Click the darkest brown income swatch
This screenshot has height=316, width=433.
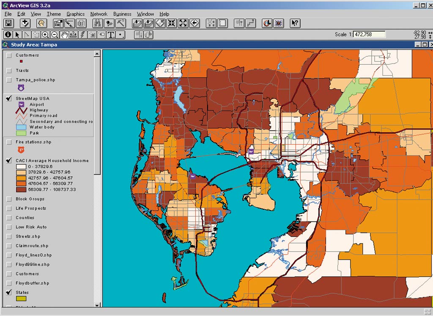(21, 189)
